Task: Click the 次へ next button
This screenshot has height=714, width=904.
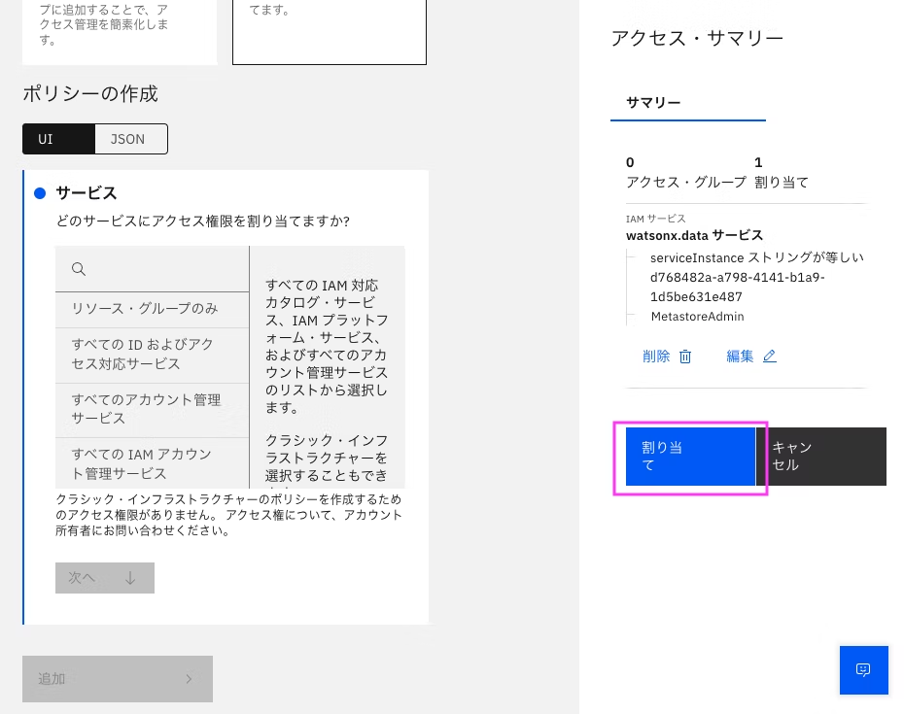Action: pyautogui.click(x=105, y=577)
